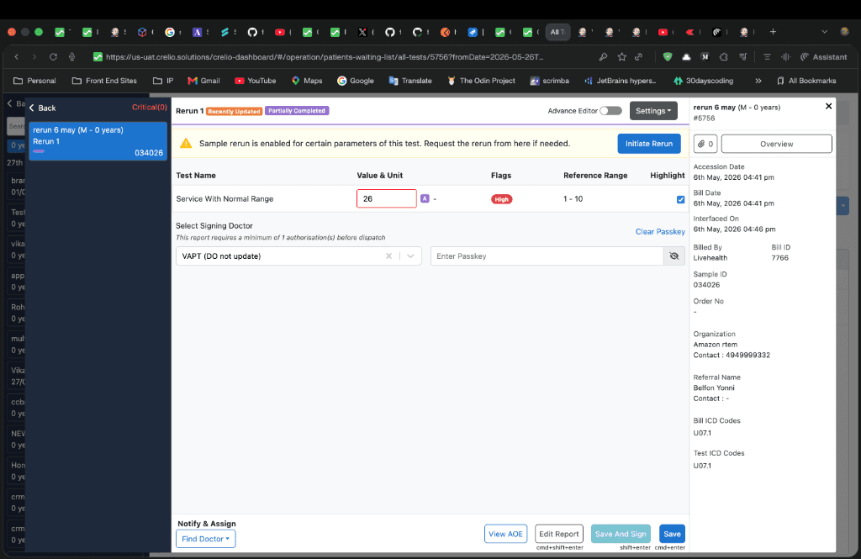Click 'Recently Updated' orange badge
861x559 pixels.
pos(234,111)
